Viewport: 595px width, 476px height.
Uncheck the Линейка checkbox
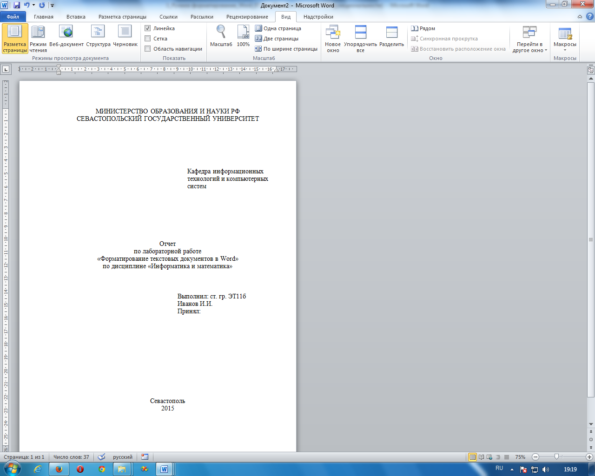click(x=147, y=28)
